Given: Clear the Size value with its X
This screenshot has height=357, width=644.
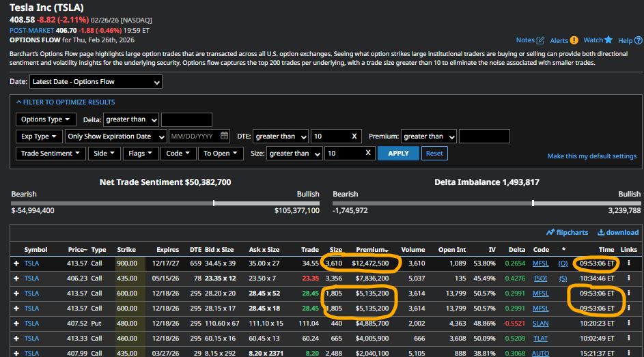Looking at the screenshot, I should point(367,154).
